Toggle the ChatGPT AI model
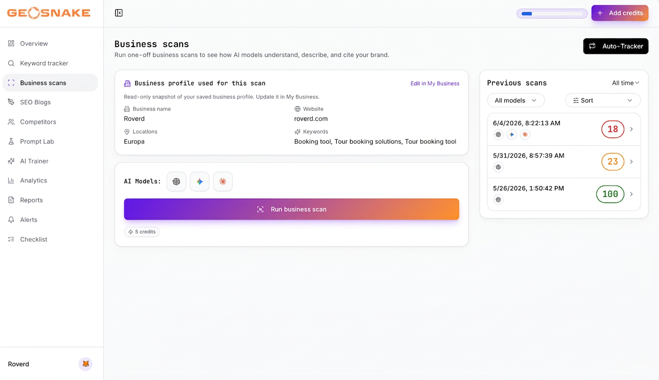The height and width of the screenshot is (380, 659). [176, 181]
